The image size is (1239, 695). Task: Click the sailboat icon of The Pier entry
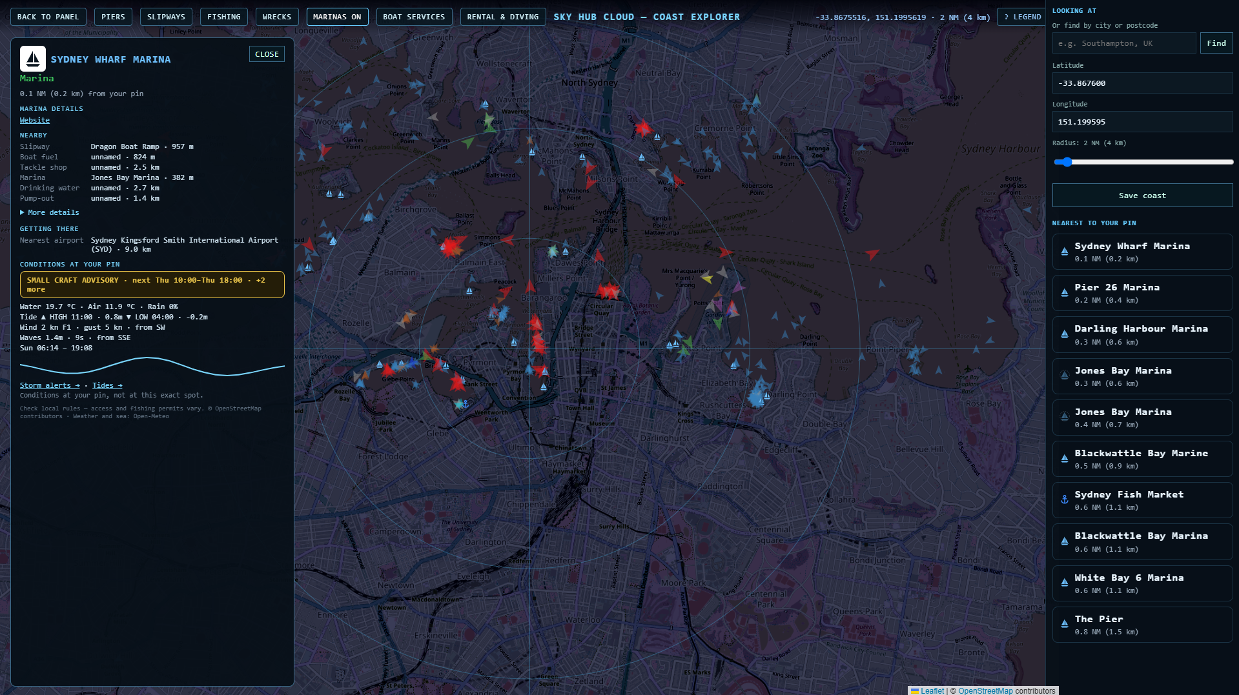1064,625
